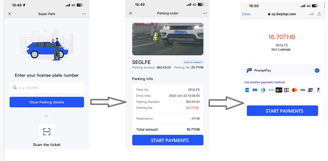Select the Elo card icon
Viewport: 328px width, 161px height.
point(278,90)
